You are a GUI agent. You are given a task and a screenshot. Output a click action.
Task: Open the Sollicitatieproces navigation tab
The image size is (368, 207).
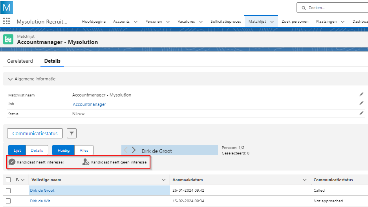(x=225, y=22)
